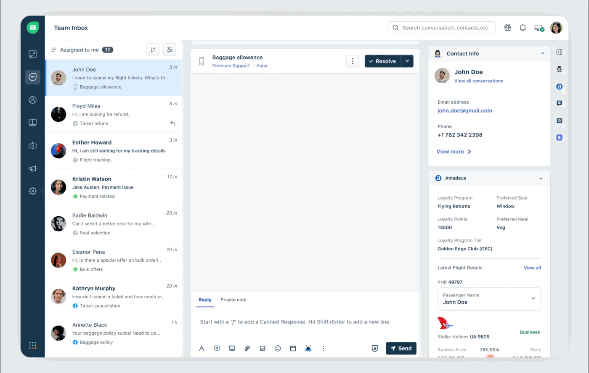The image size is (589, 373).
Task: Toggle the right side panel collapse icon
Action: [559, 52]
